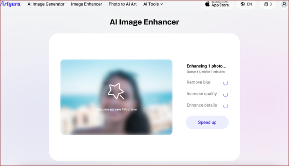Viewport: 289px width, 166px height.
Task: Go to AI Image Generator page
Action: click(46, 4)
